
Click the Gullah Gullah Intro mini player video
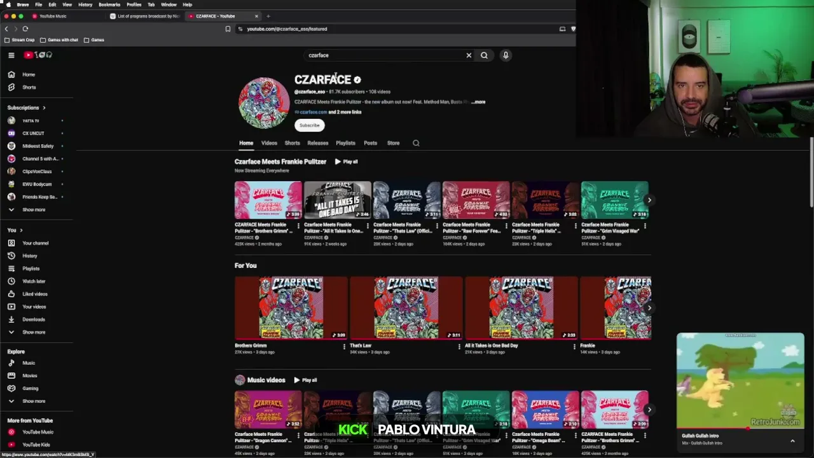click(x=740, y=380)
